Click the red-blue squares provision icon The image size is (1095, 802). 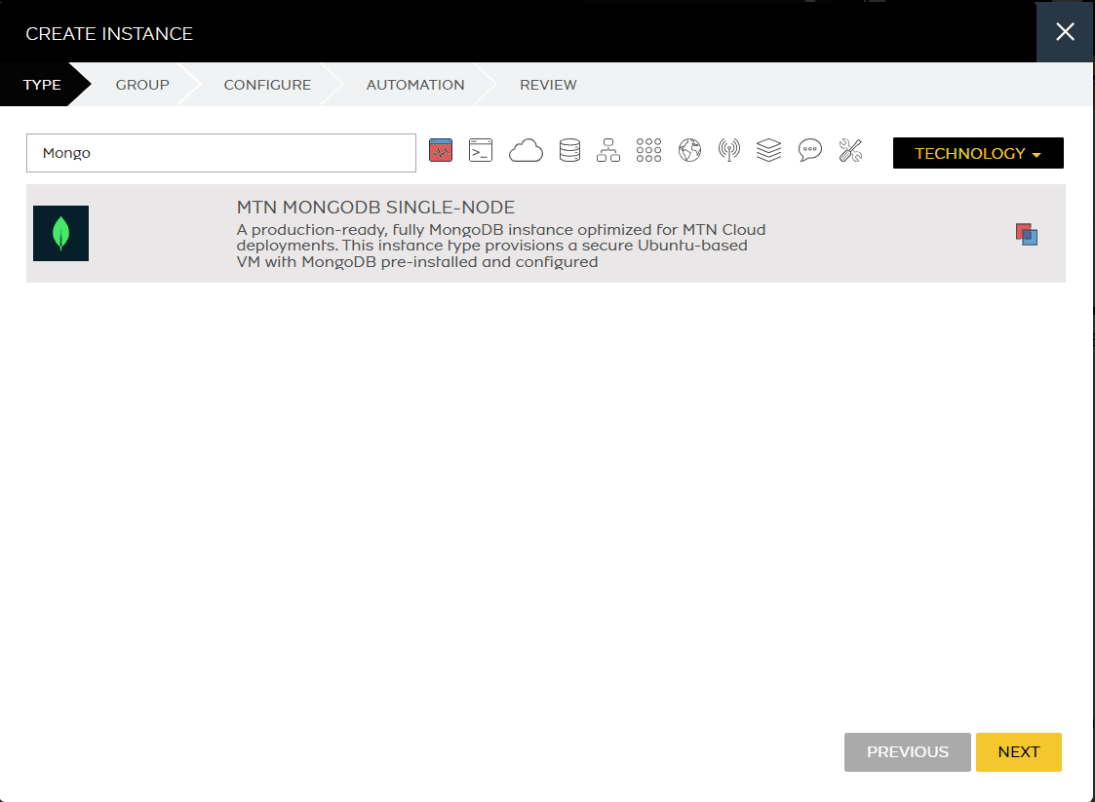(1027, 235)
